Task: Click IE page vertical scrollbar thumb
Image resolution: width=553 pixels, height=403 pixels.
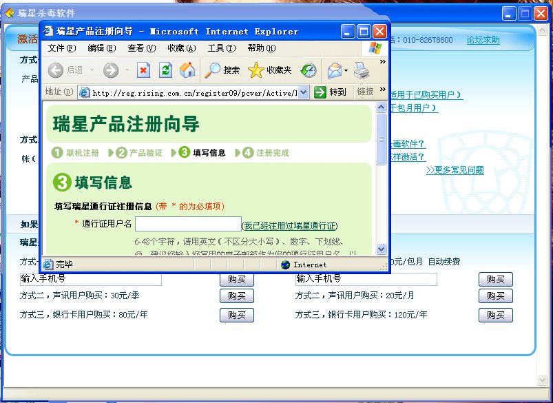Action: [x=382, y=139]
